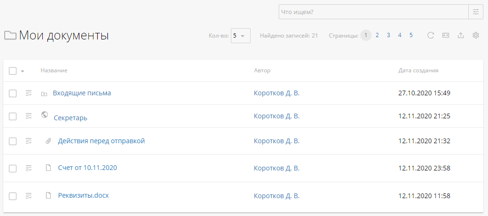Screen dimensions: 488x216
Task: Switch to page 5 of results
Action: tap(411, 35)
